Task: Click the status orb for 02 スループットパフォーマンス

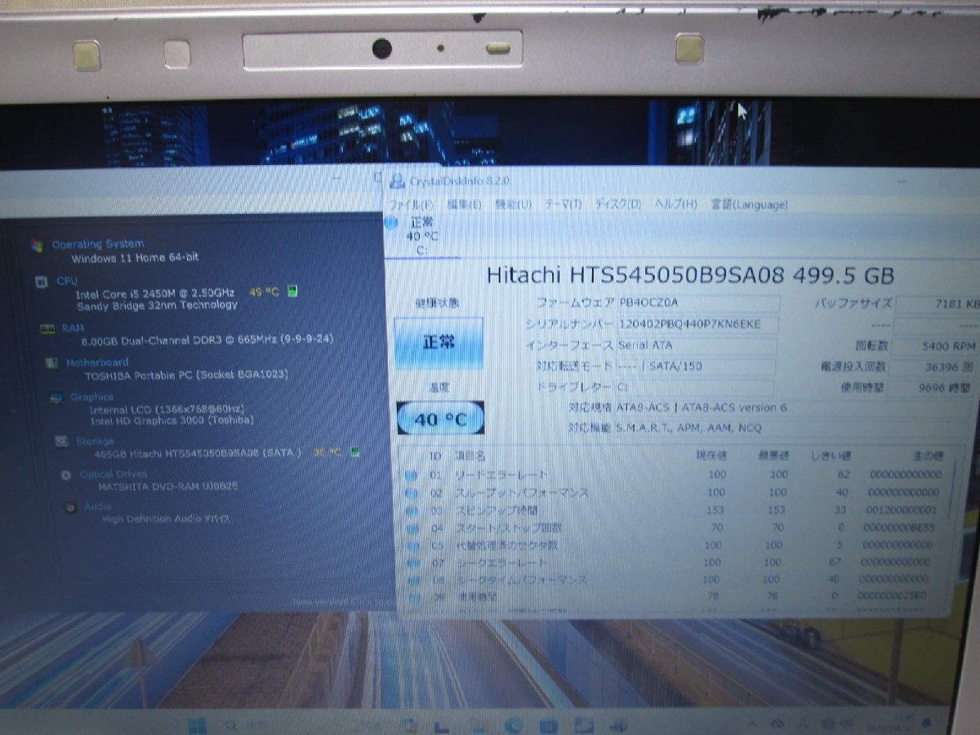Action: pos(411,492)
